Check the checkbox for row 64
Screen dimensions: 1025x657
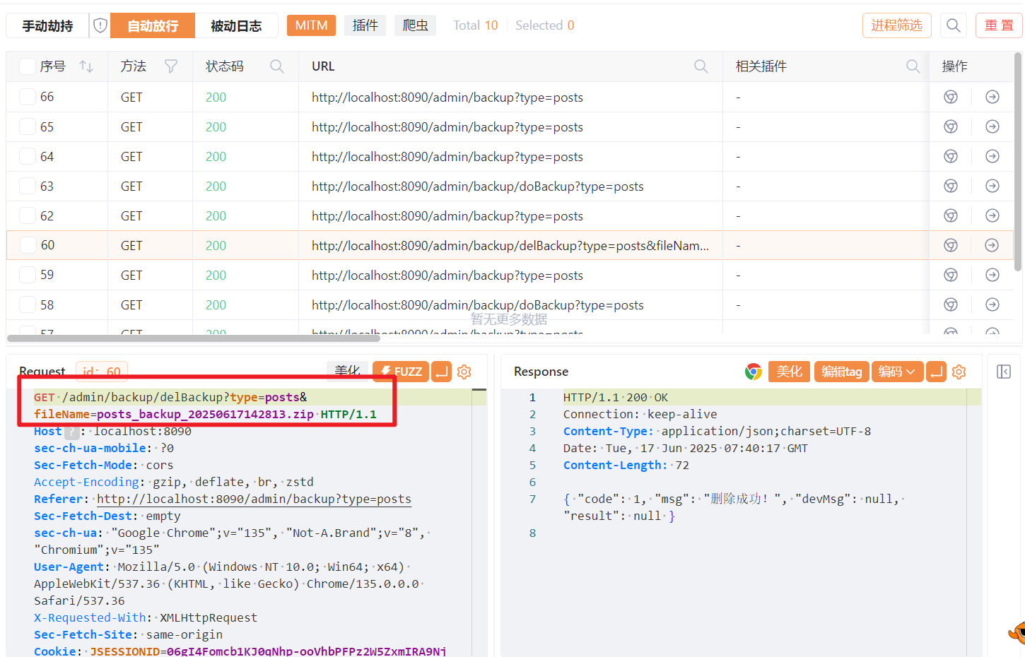point(28,157)
